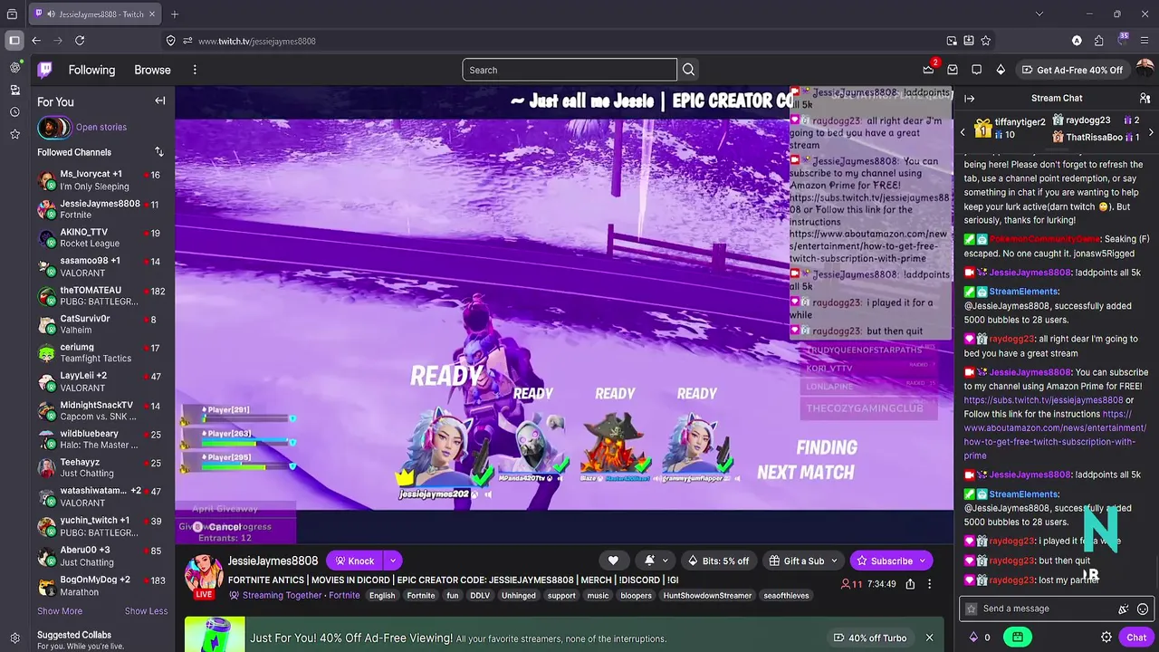Open chat settings gear

[x=1106, y=638]
